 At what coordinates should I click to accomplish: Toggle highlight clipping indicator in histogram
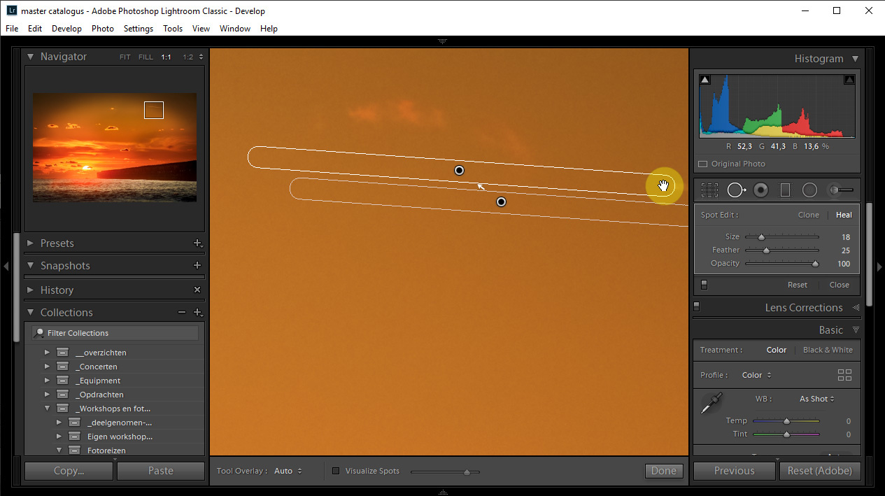click(x=849, y=80)
